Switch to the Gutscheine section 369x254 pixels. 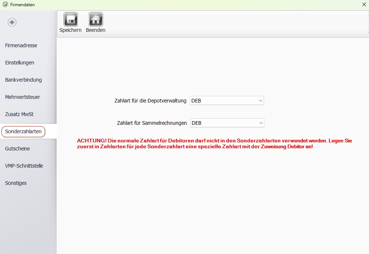(17, 149)
